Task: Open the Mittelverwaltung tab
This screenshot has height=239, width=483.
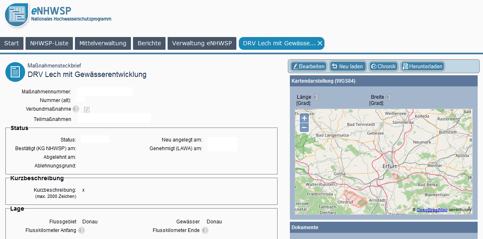Action: 103,43
